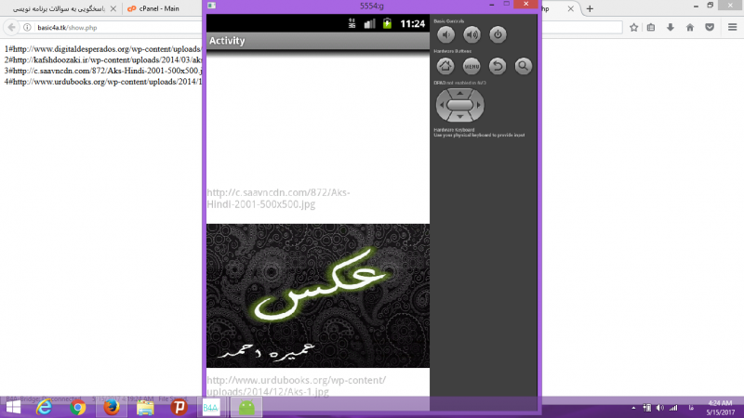Close the Persian-titled first Firefox tab

[113, 8]
